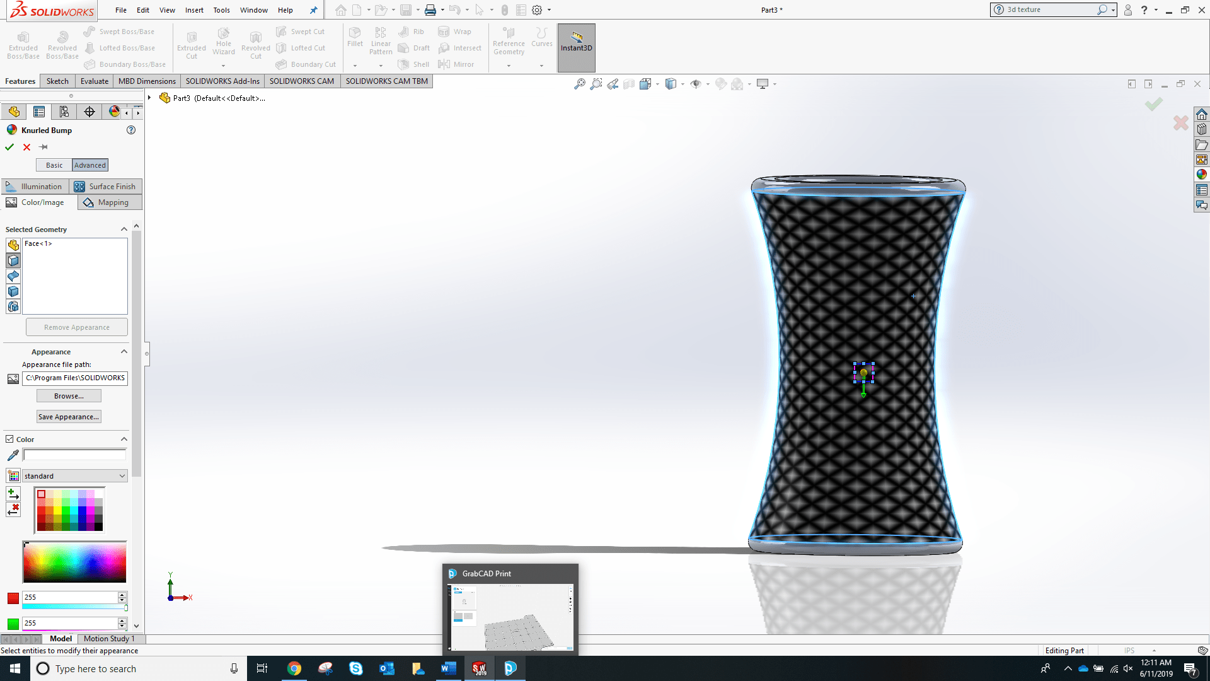The height and width of the screenshot is (681, 1210).
Task: Open the Insert menu
Action: click(x=194, y=10)
